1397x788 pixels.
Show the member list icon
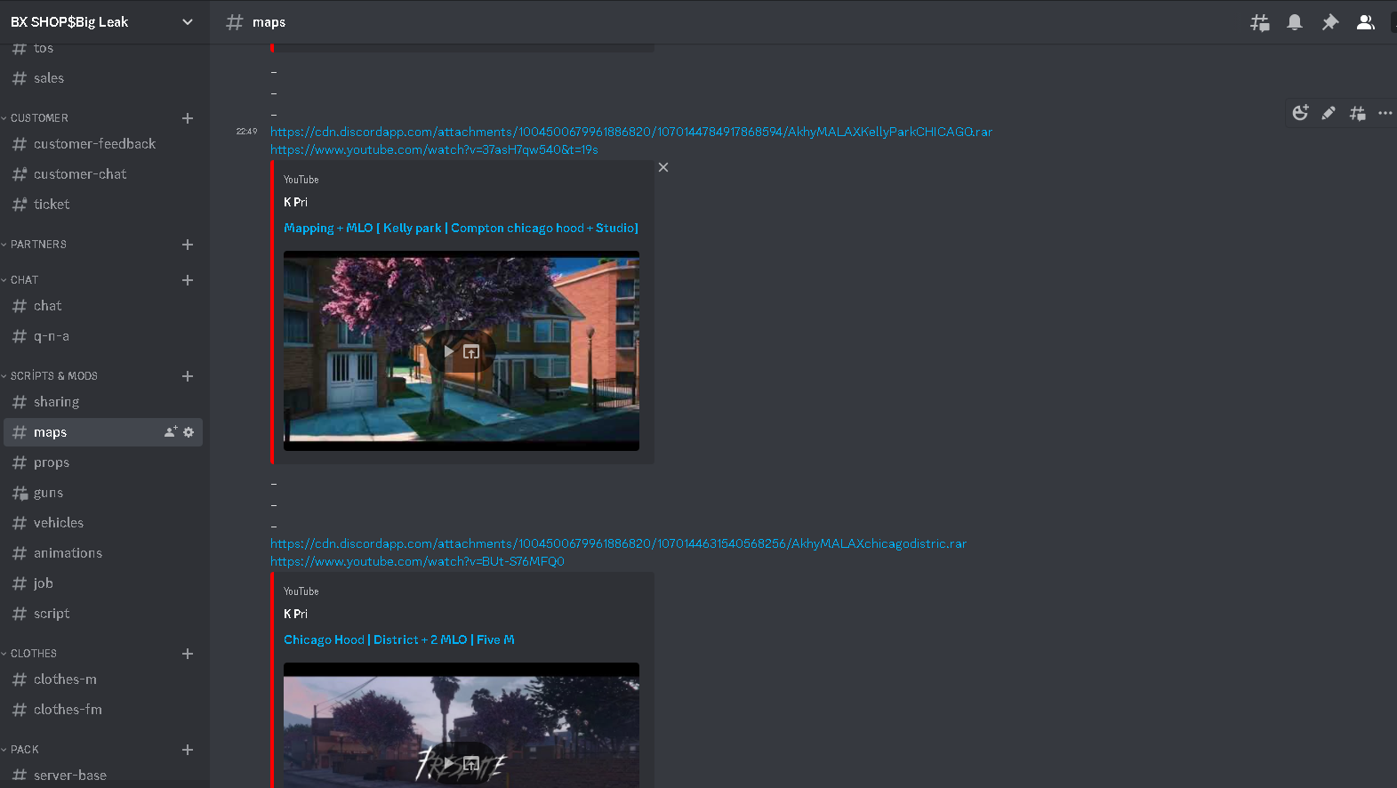[x=1366, y=22]
